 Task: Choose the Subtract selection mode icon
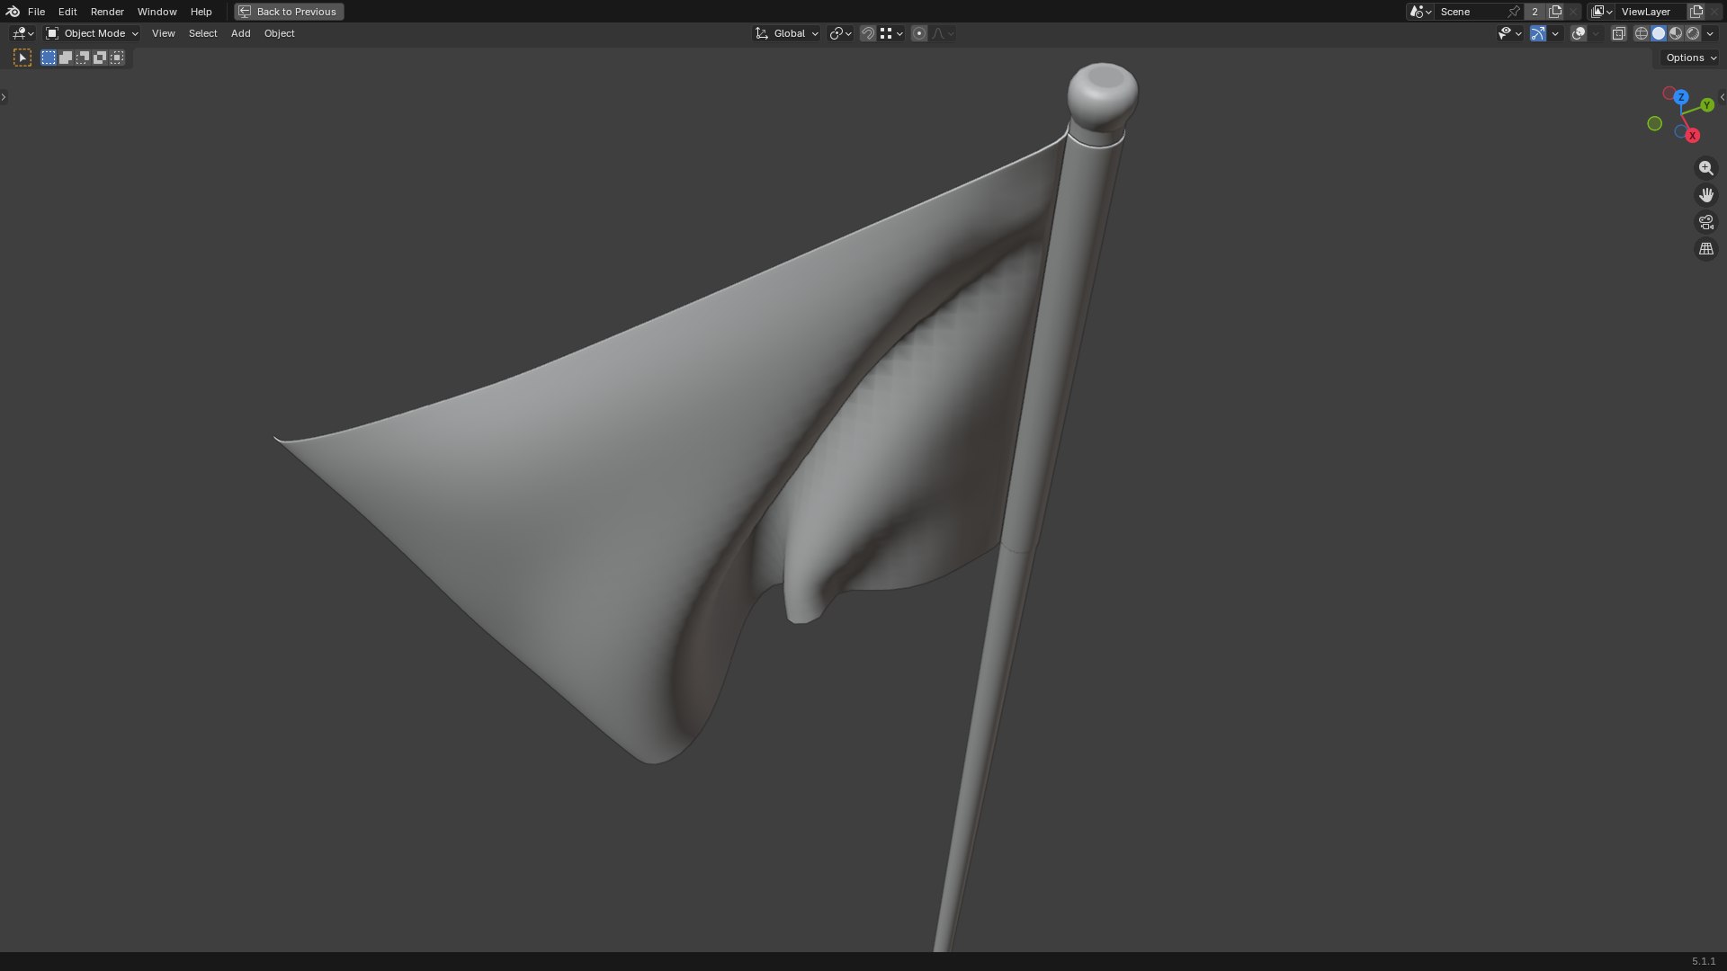[x=83, y=58]
